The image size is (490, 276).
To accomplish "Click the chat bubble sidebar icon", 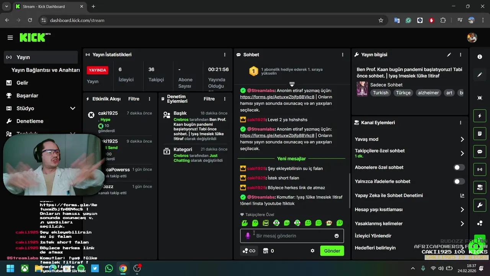I will (480, 151).
